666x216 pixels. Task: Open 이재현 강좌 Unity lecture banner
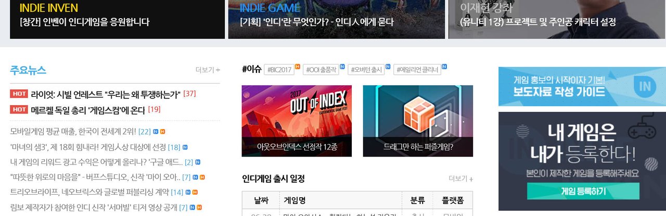[x=557, y=19]
